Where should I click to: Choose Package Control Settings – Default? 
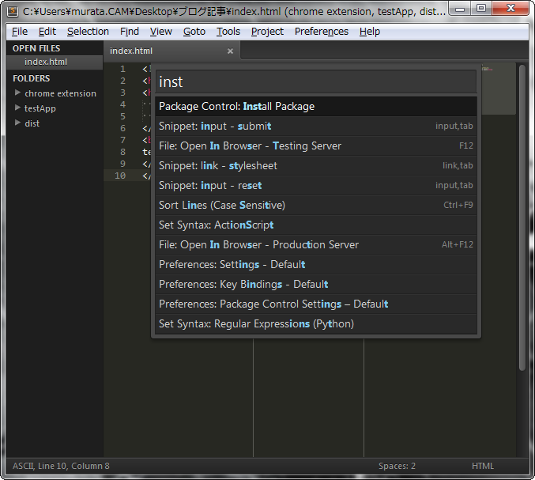[316, 304]
